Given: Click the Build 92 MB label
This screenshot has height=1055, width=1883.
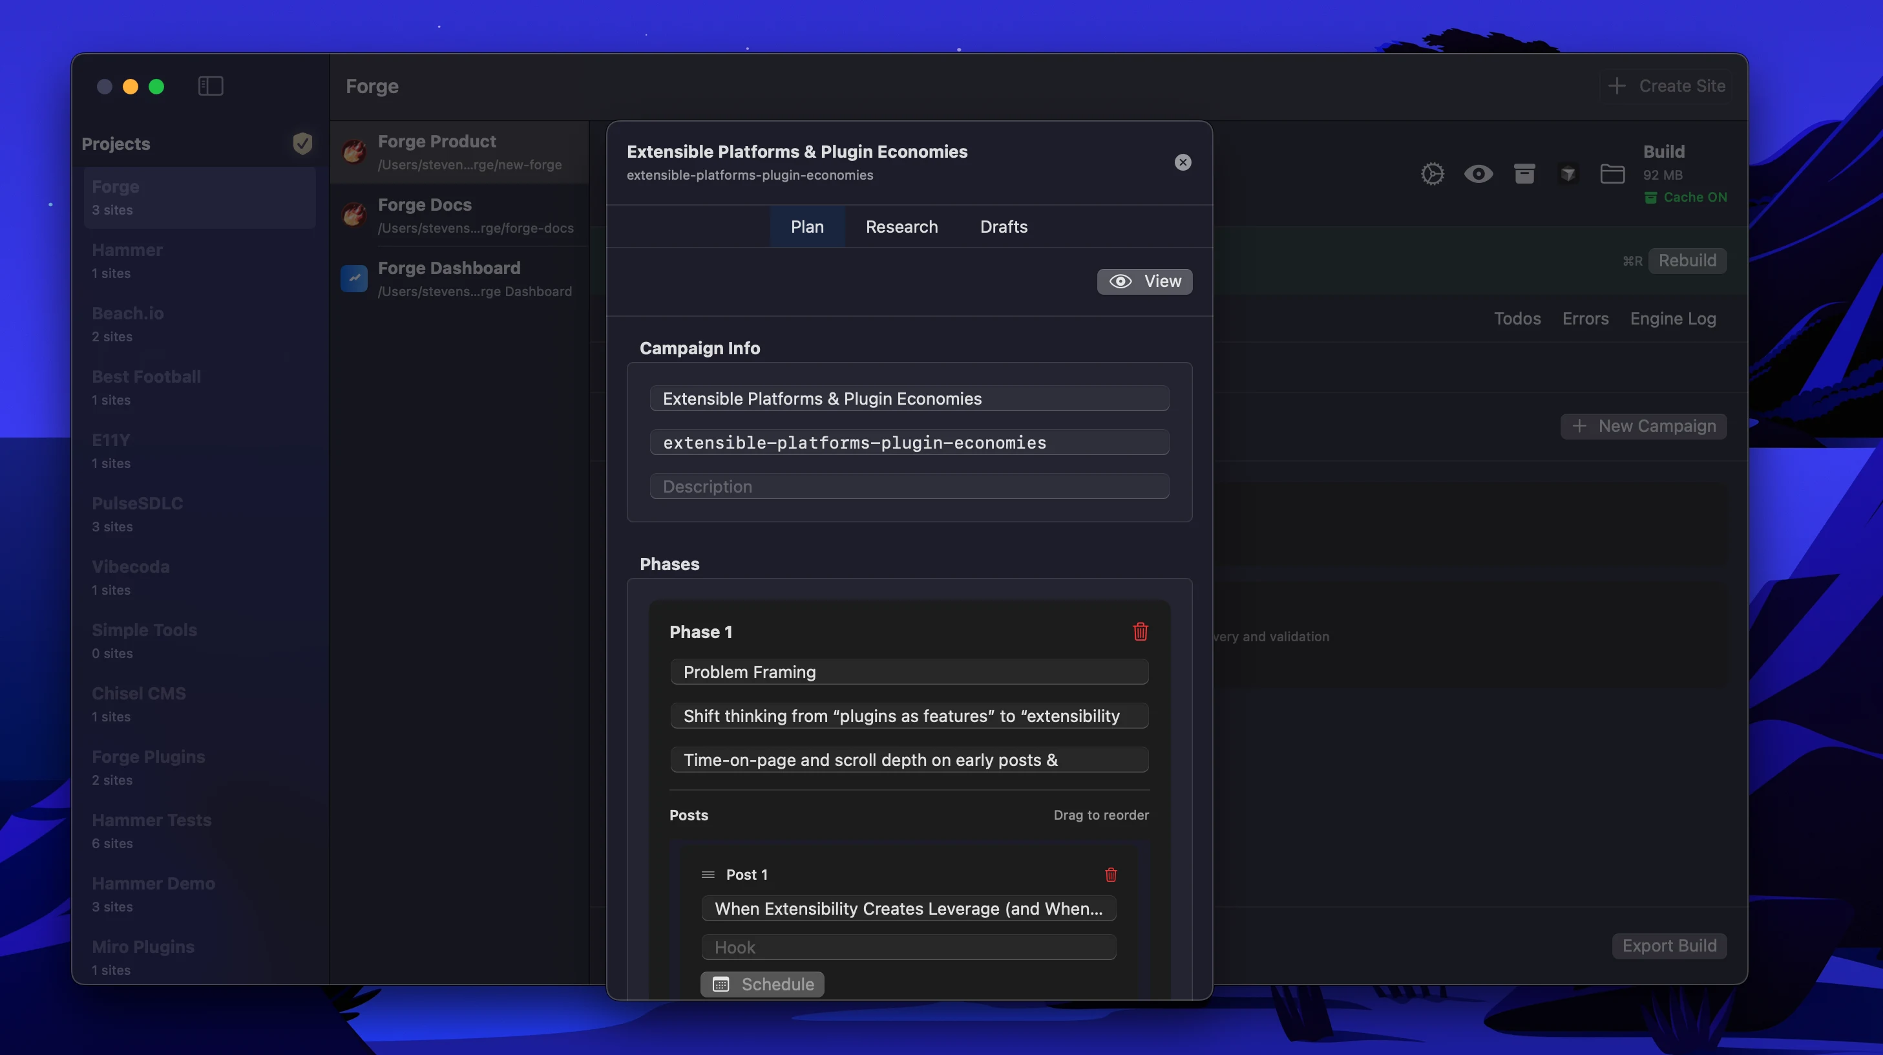Looking at the screenshot, I should 1664,162.
